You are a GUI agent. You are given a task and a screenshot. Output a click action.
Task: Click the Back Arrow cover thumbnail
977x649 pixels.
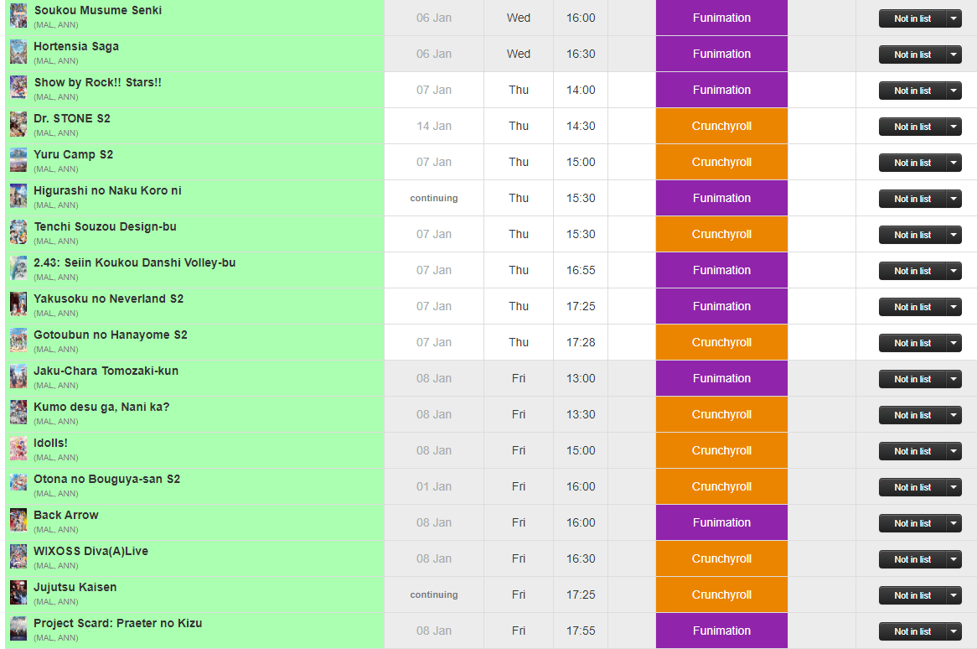[18, 521]
